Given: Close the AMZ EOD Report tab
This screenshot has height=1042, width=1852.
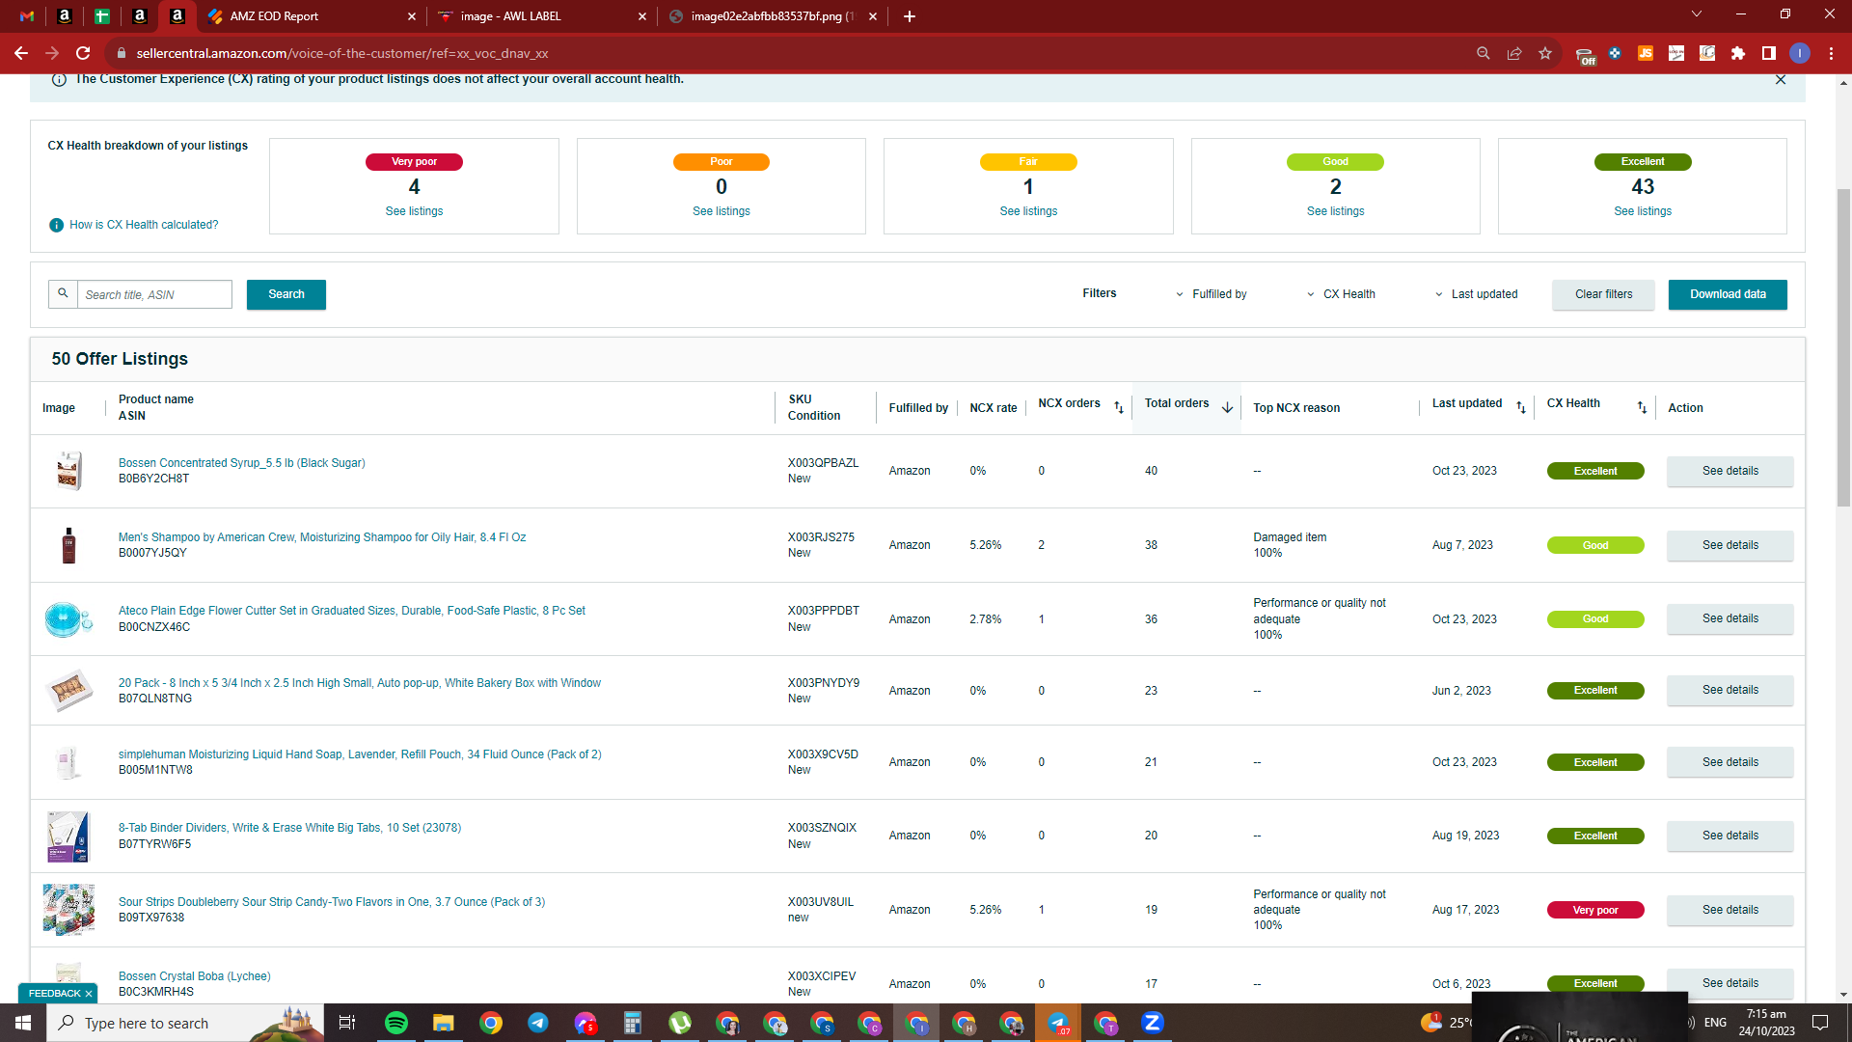Looking at the screenshot, I should [x=412, y=16].
